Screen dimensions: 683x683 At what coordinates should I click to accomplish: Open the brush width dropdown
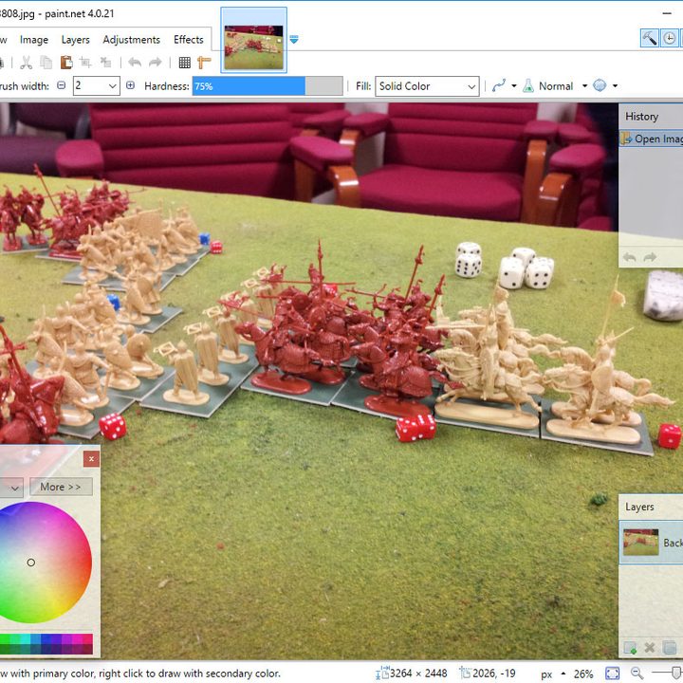point(112,86)
